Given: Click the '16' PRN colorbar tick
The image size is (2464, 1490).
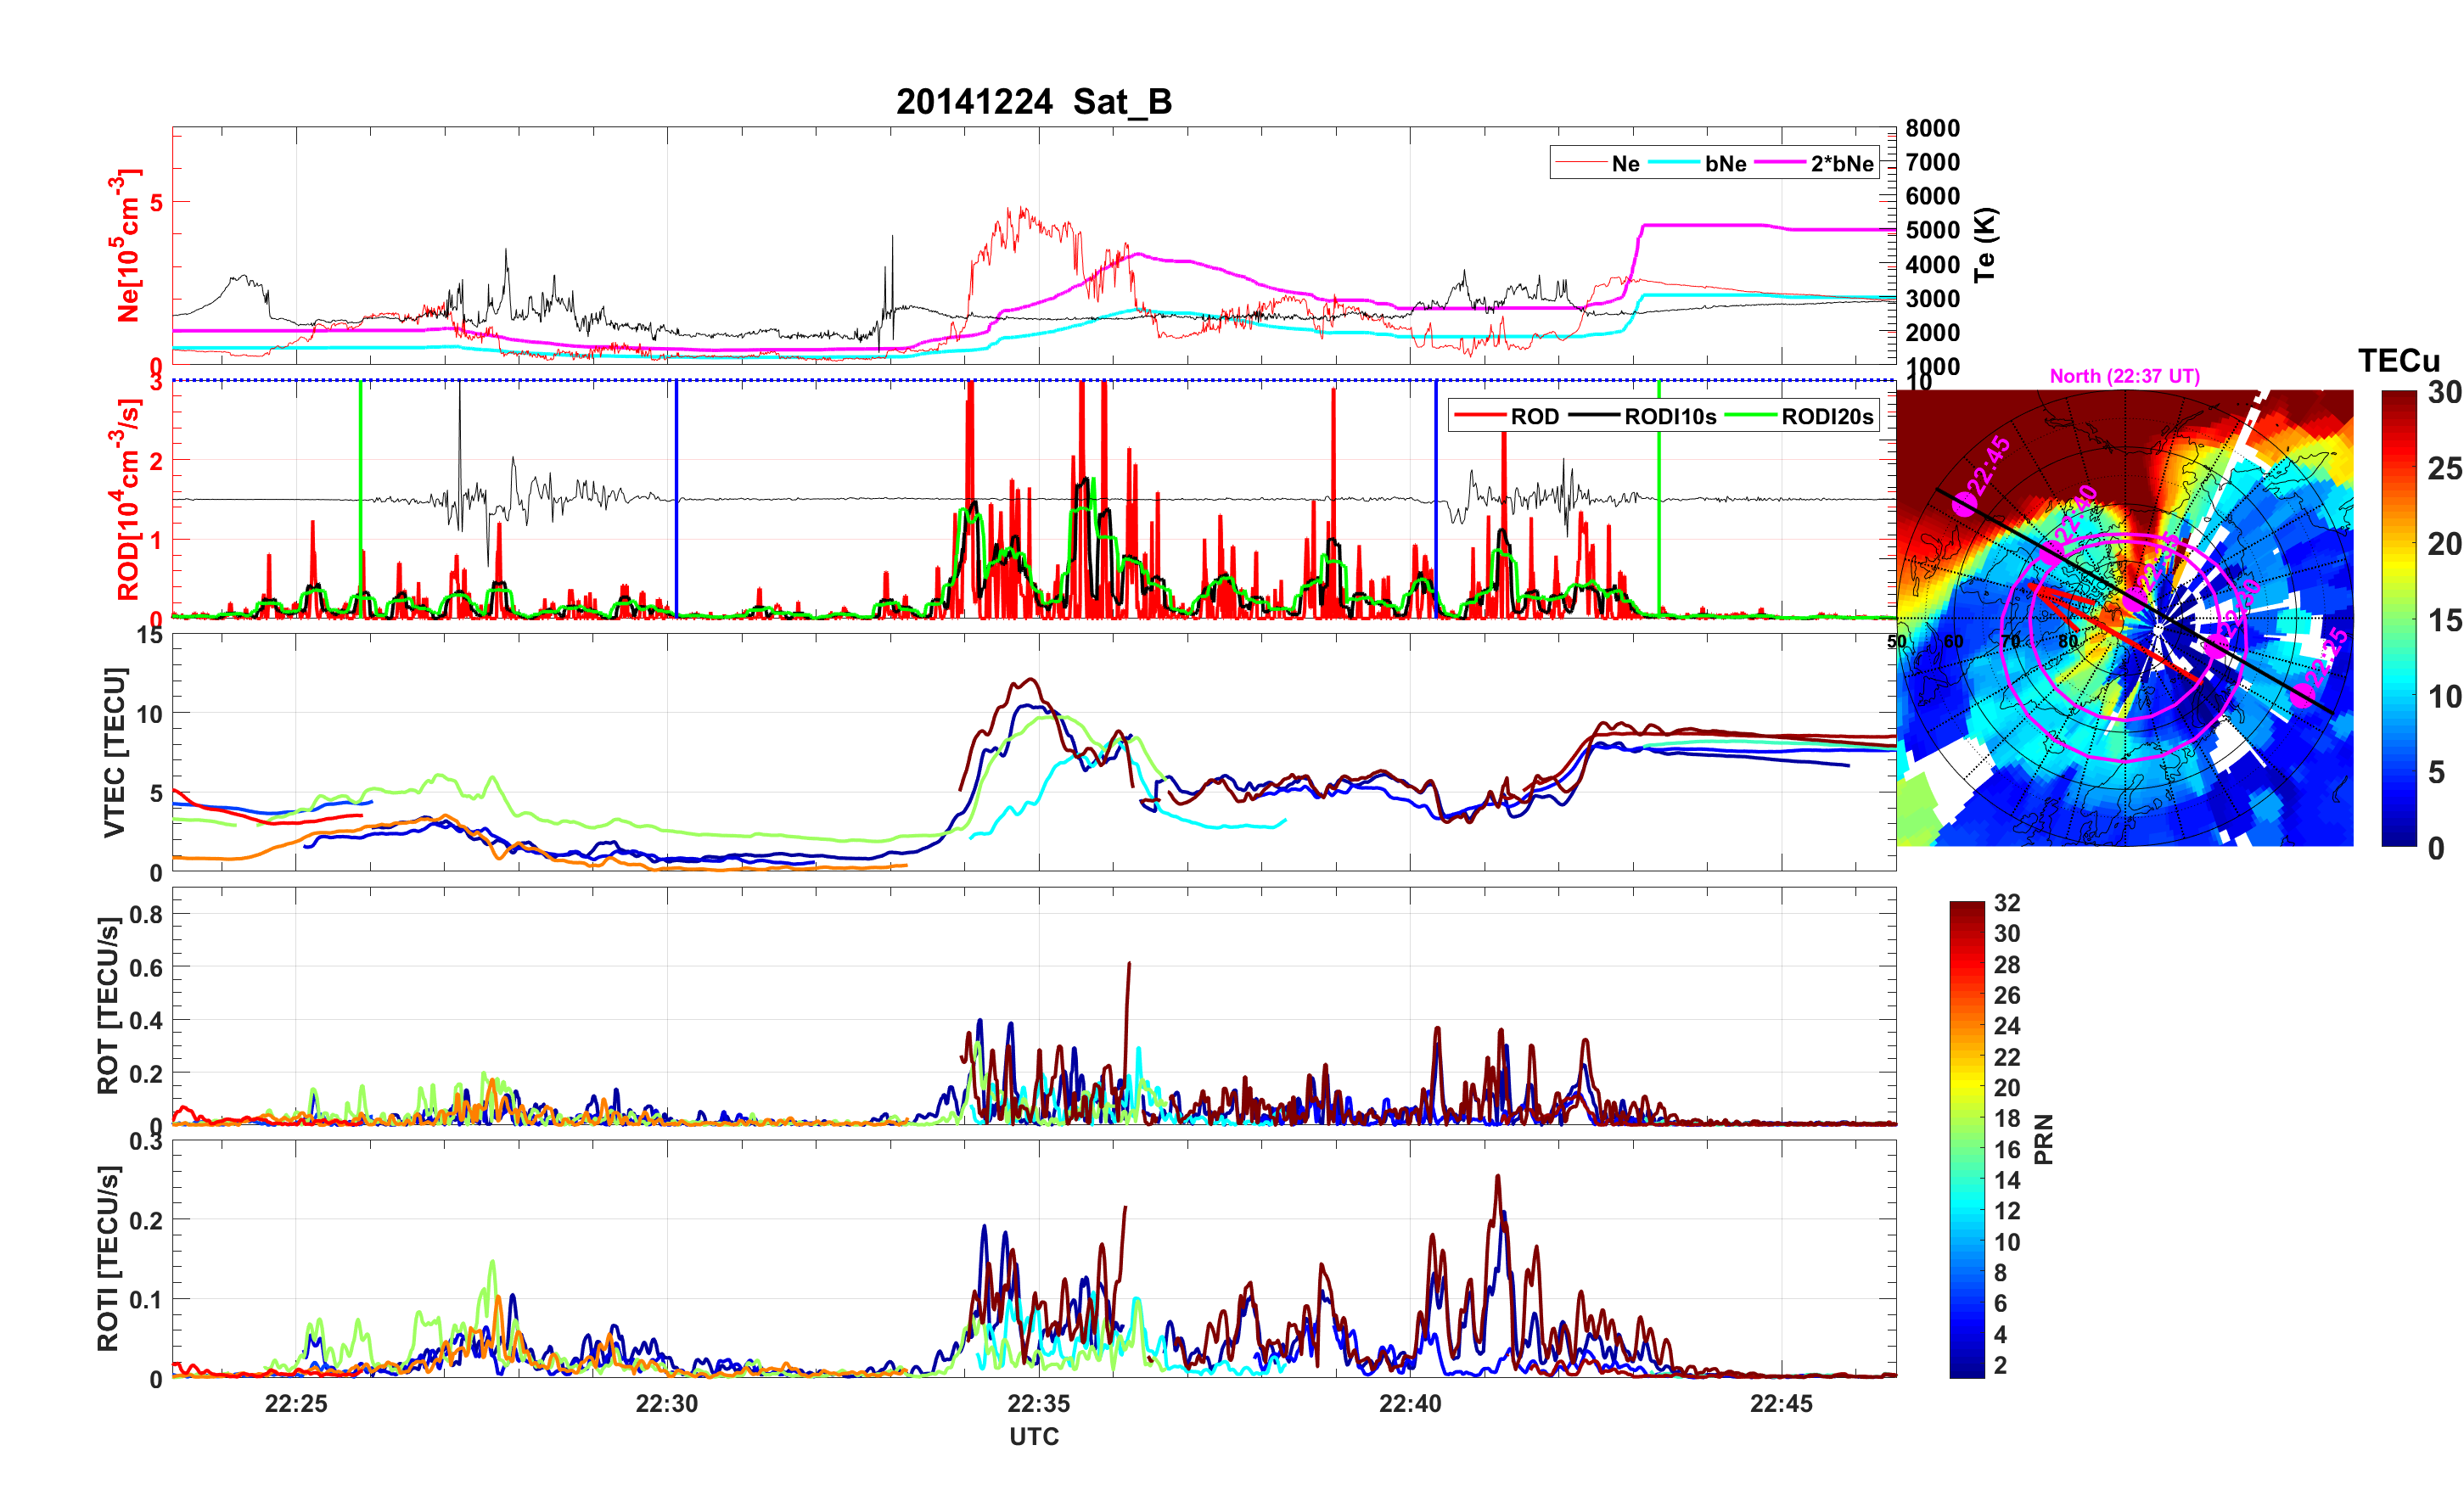Looking at the screenshot, I should tap(2007, 1149).
